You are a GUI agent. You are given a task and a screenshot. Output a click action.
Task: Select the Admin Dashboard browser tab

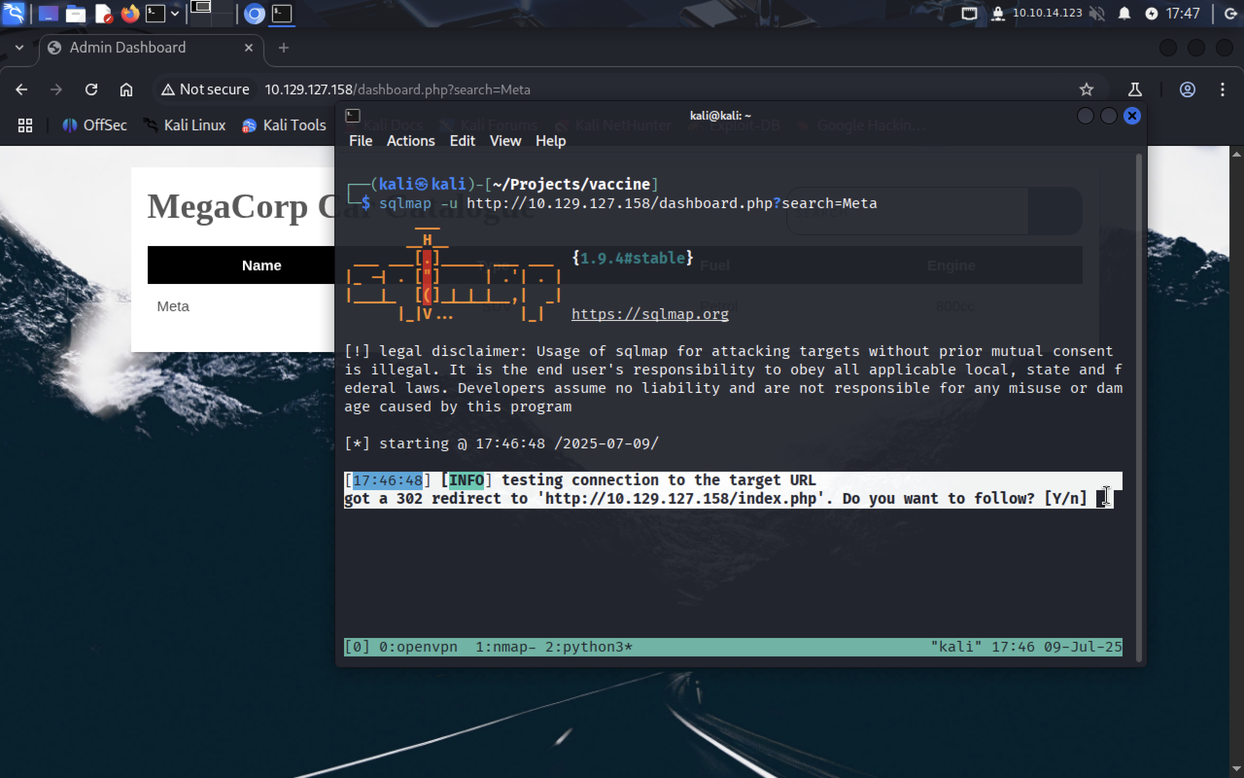click(152, 48)
